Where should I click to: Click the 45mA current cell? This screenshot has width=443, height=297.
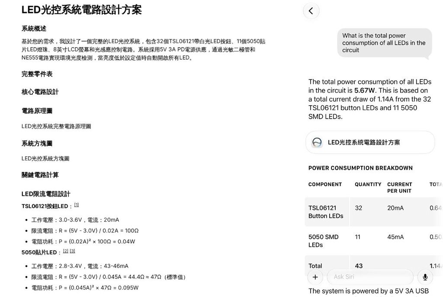pos(395,237)
